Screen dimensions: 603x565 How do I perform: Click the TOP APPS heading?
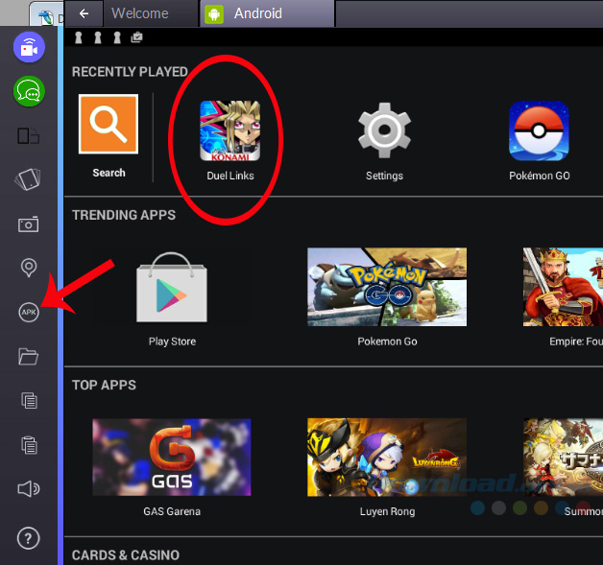coord(104,386)
